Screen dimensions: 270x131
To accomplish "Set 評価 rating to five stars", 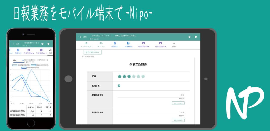I will coord(138,77).
